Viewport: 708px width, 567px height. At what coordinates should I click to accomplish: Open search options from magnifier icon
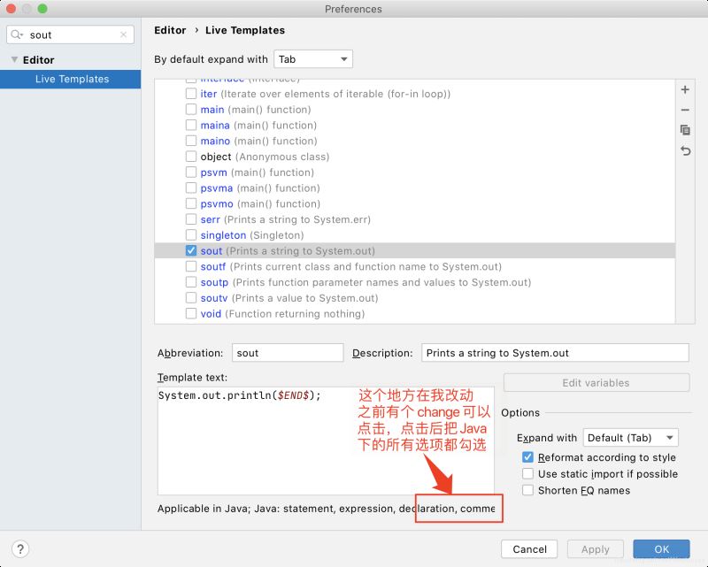[x=16, y=34]
